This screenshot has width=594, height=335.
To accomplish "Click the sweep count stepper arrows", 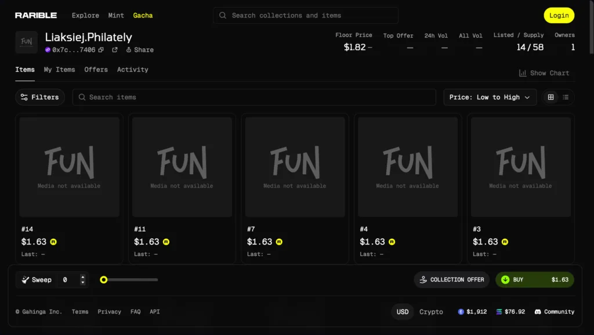I will click(x=82, y=280).
